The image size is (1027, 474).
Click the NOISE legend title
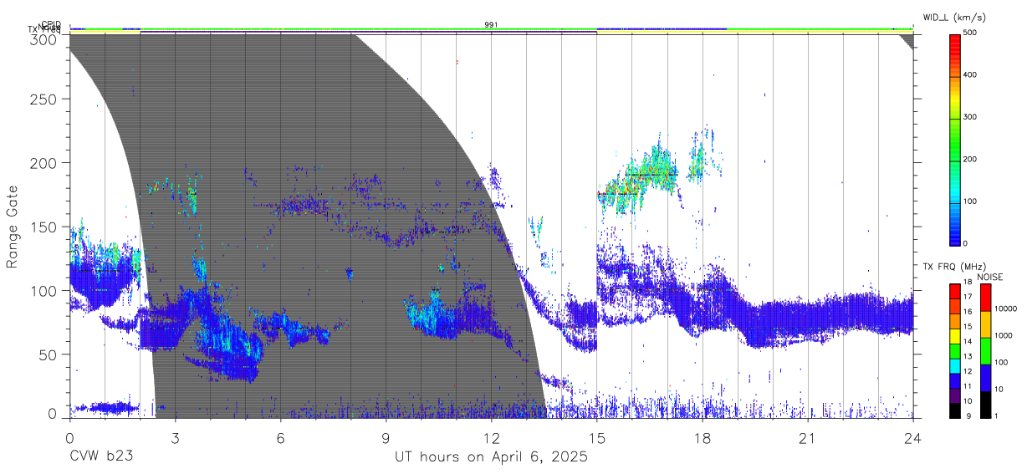[x=989, y=277]
